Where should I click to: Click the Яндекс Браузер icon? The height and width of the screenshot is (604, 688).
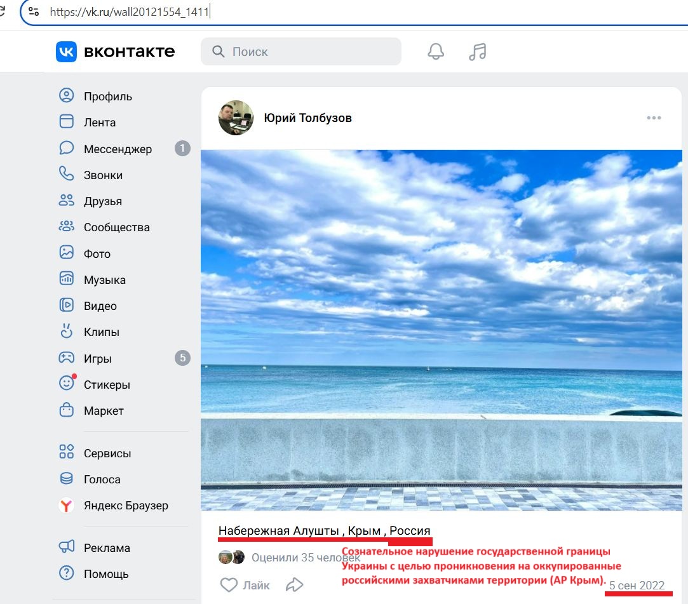pos(66,506)
